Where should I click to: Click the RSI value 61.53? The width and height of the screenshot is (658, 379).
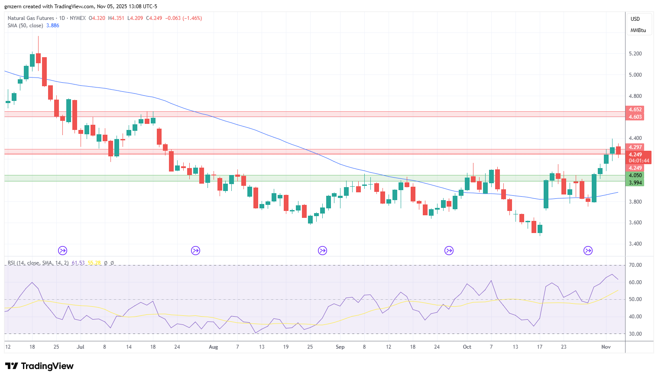(x=78, y=263)
